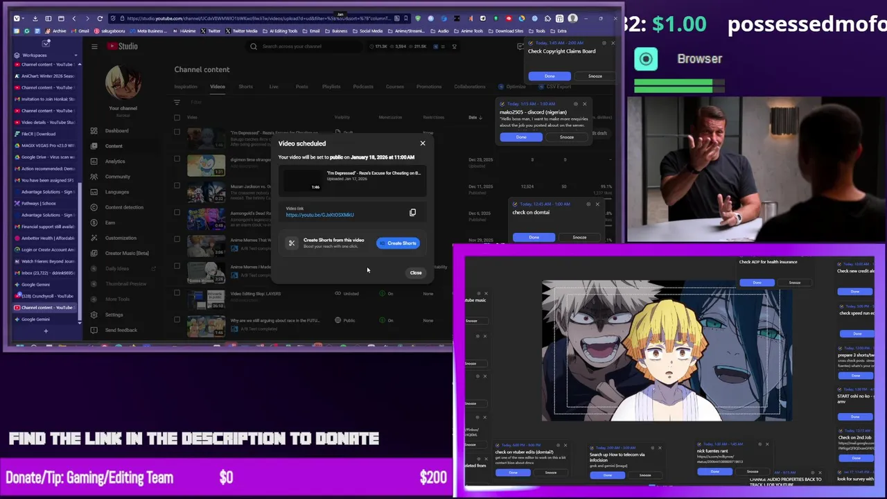
Task: Dismiss the mako2505 discord reminder with X
Action: [x=585, y=104]
